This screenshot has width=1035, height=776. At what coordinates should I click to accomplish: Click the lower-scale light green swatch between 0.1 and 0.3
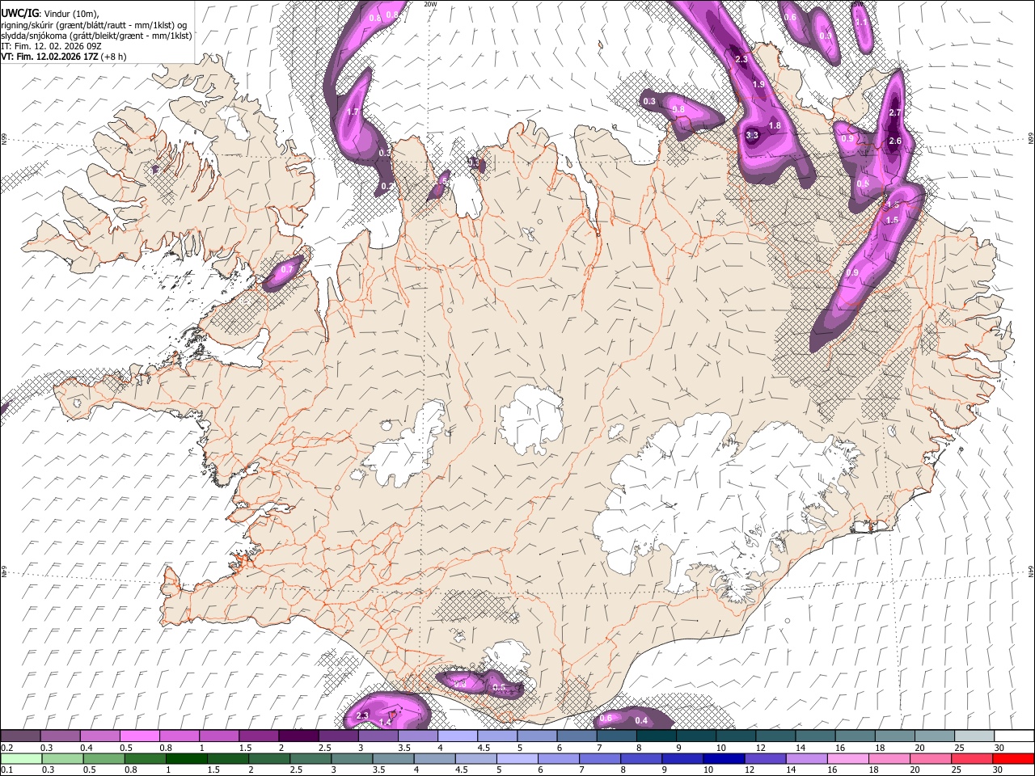(x=20, y=758)
